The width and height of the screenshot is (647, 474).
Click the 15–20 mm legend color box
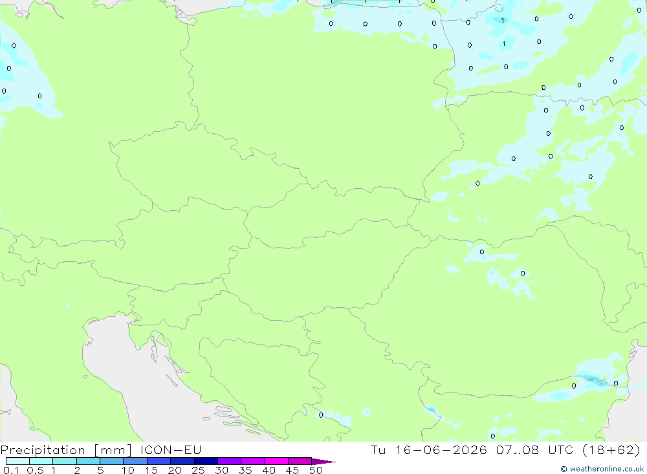coord(159,461)
